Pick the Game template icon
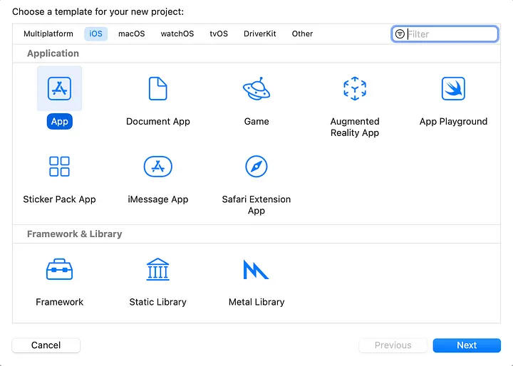 click(x=256, y=89)
